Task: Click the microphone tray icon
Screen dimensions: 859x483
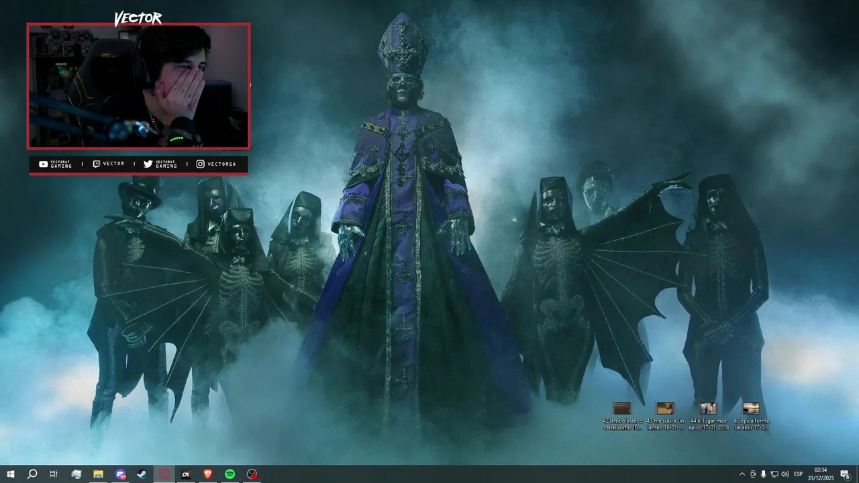Action: [x=763, y=474]
